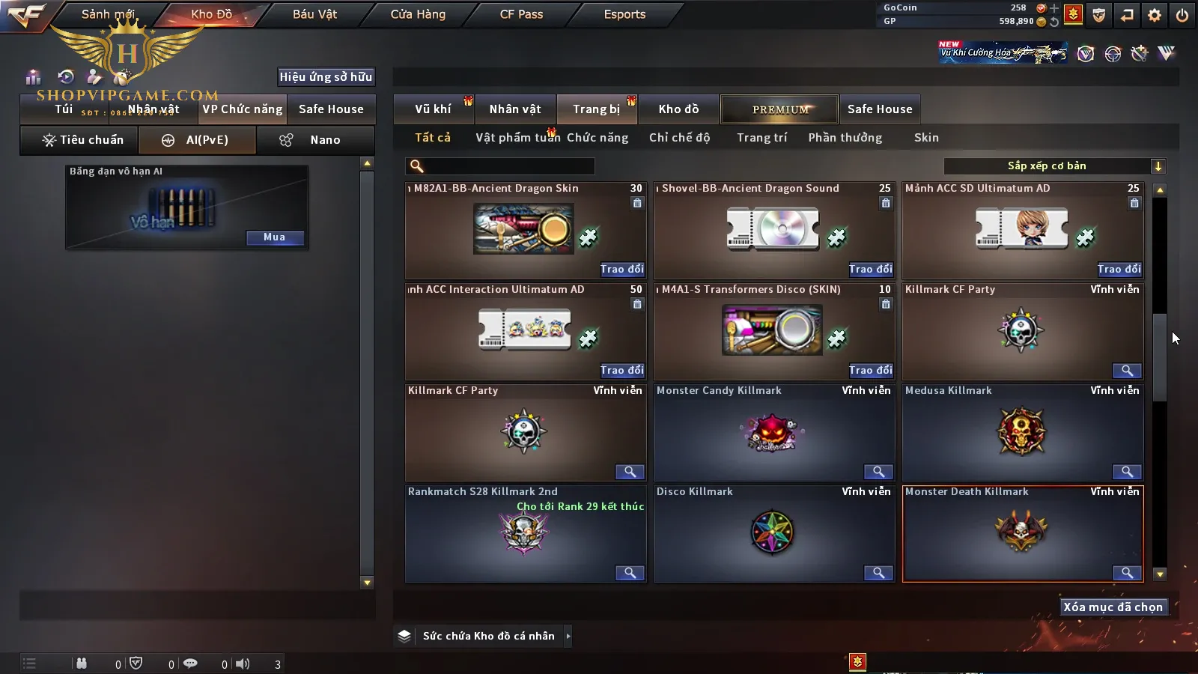Expand Sức chứa Kho đồ cá nhân
The image size is (1198, 674).
coord(568,636)
